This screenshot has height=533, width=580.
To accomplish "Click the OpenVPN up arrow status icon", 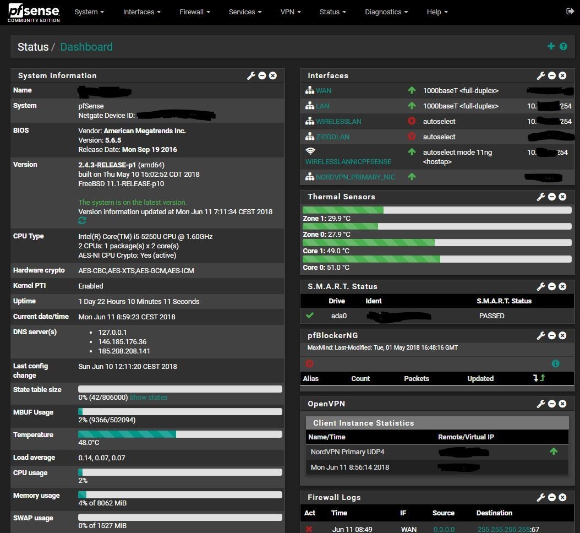I will (x=554, y=451).
